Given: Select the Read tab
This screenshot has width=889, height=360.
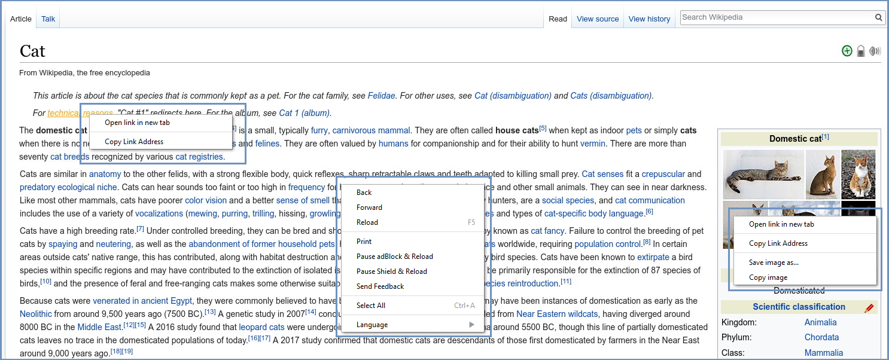Looking at the screenshot, I should pos(558,19).
